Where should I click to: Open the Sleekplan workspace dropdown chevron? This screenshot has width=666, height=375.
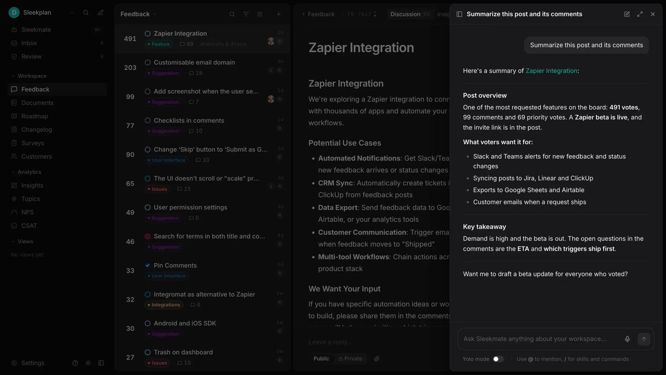pyautogui.click(x=72, y=13)
